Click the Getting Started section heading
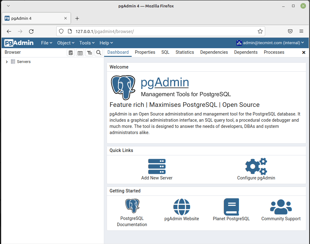 125,191
